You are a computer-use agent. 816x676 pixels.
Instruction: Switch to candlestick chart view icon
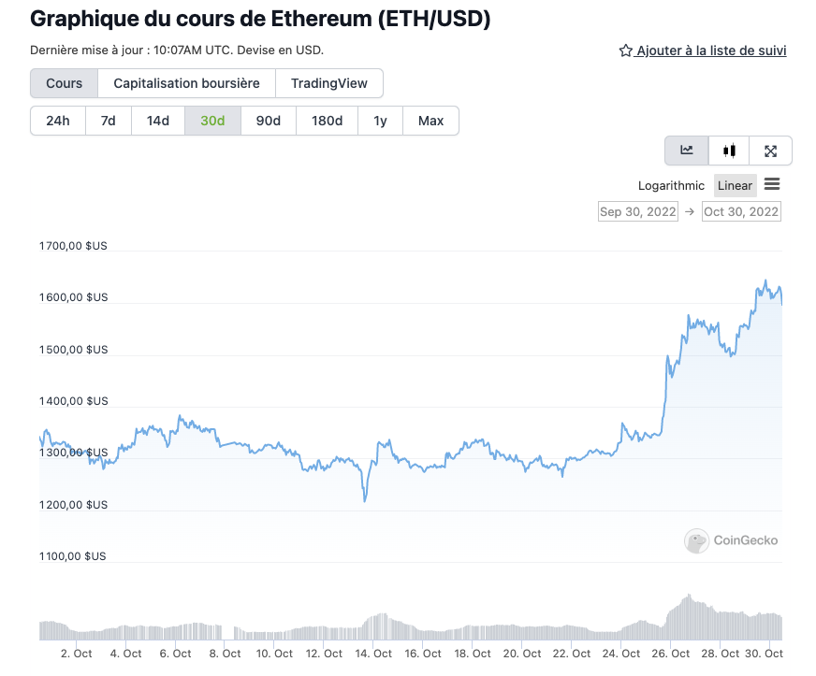click(729, 151)
